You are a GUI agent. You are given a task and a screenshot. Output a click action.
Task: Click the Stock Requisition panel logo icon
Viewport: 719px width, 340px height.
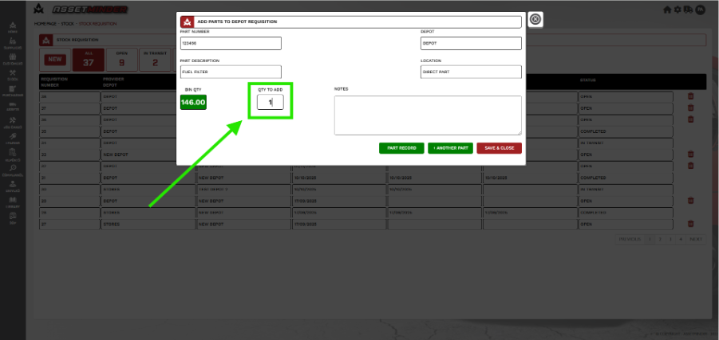[x=45, y=41]
